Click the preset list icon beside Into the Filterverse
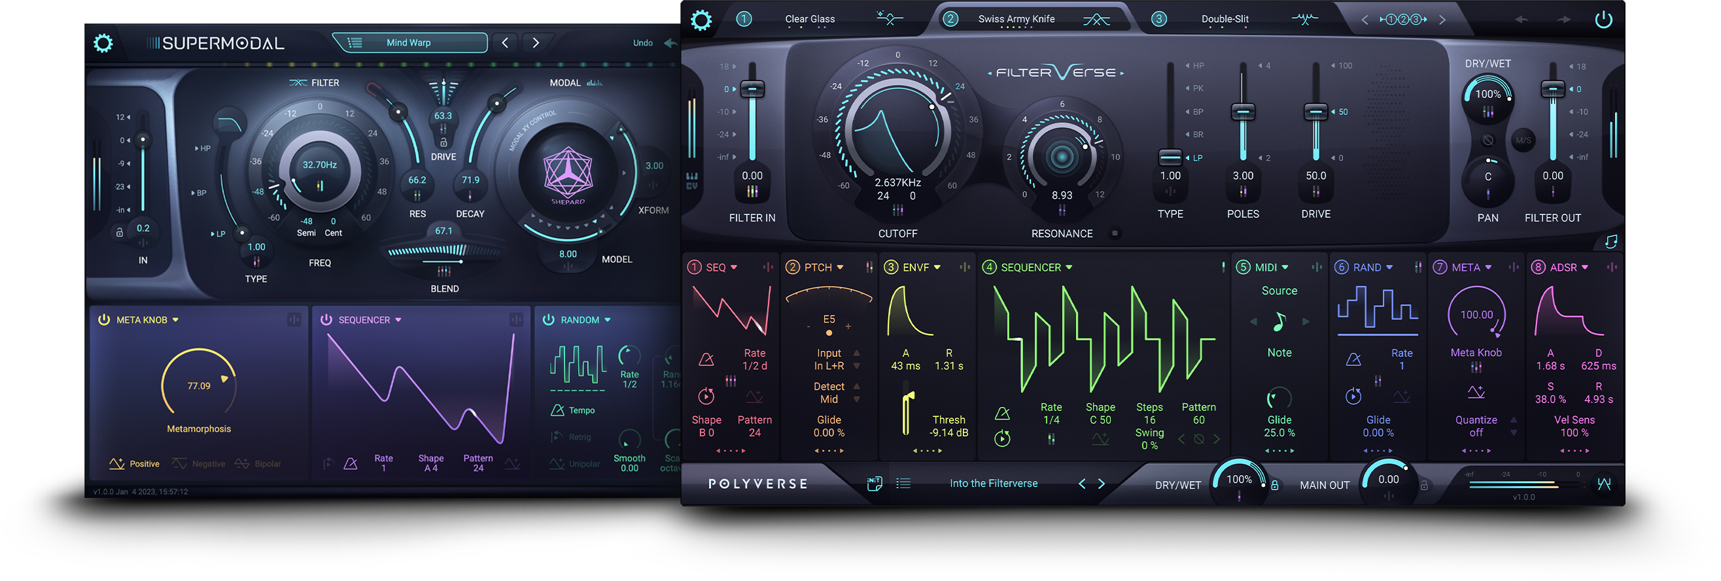This screenshot has width=1721, height=581. [903, 484]
